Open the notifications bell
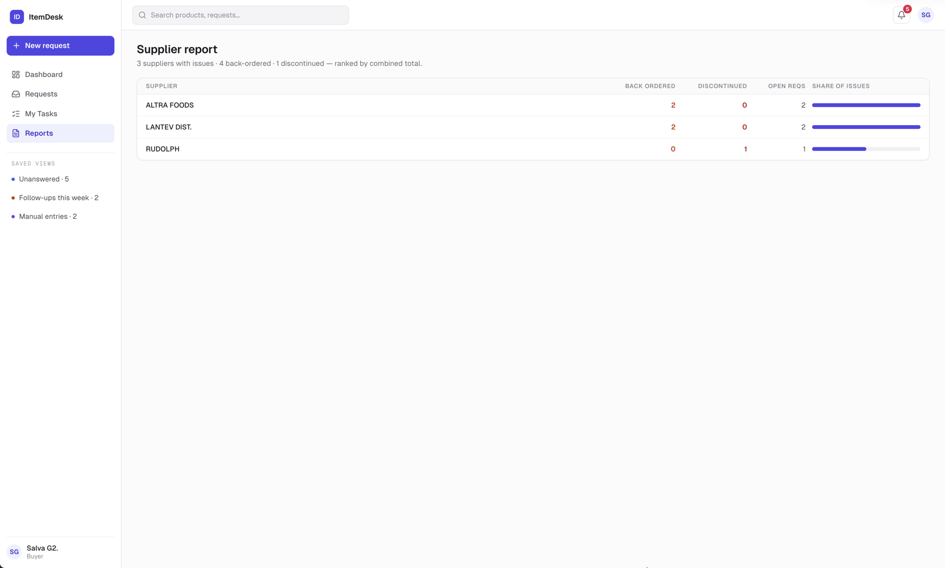This screenshot has height=568, width=945. point(901,15)
